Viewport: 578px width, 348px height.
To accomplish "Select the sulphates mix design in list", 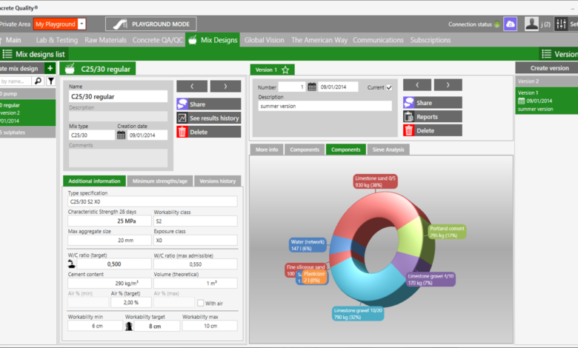I will 27,133.
